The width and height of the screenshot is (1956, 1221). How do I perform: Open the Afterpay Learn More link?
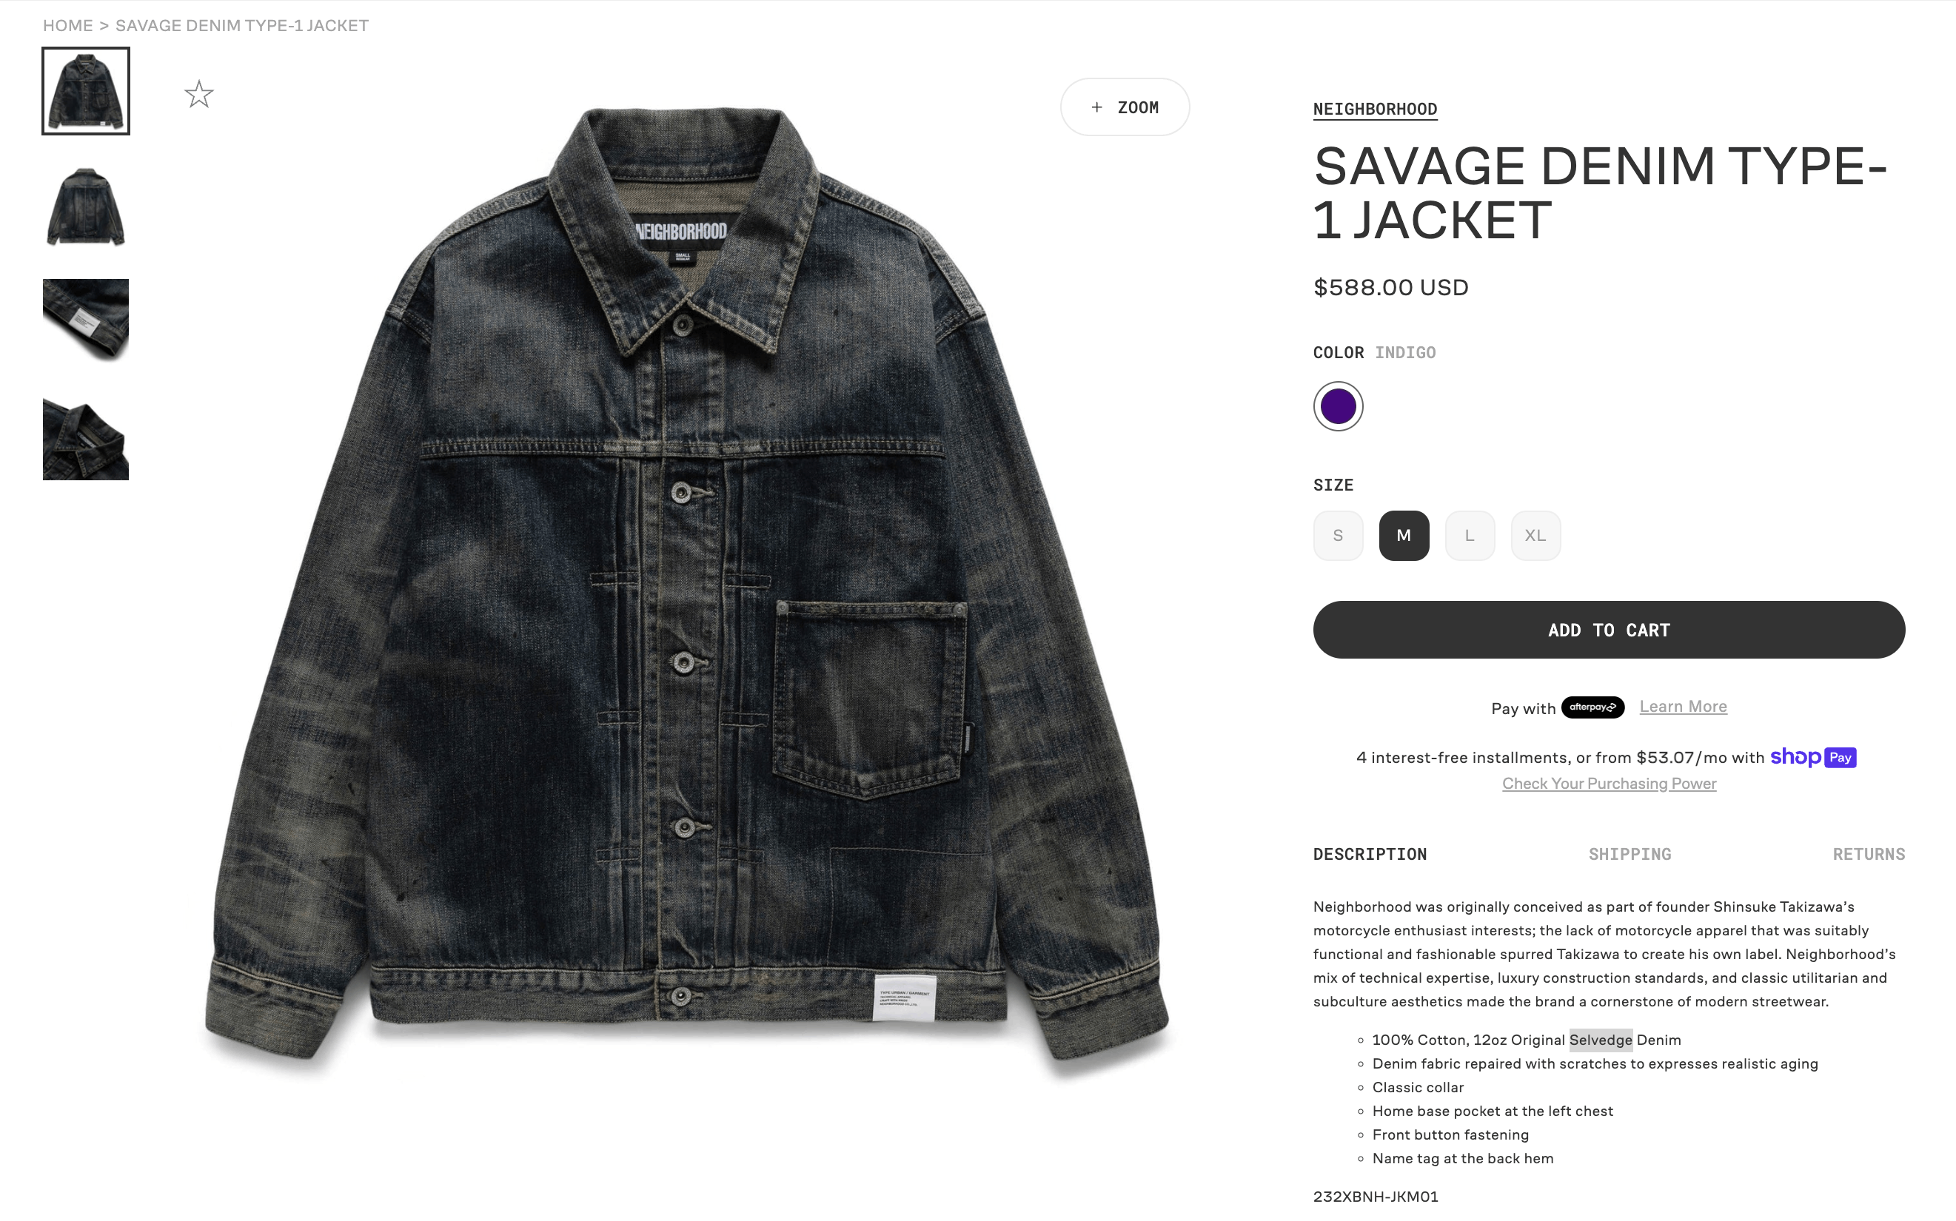point(1683,707)
